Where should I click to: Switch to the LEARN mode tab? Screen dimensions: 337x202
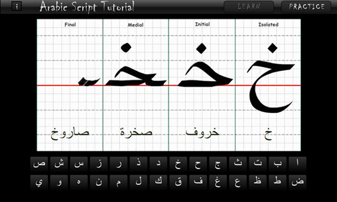coord(249,7)
